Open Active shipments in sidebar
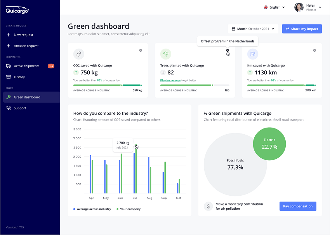Viewport: 330px width, 235px height. [26, 66]
